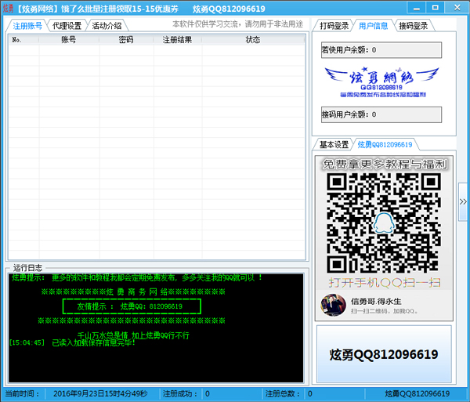
Task: Select the 炫勇QQ812096619 tab
Action: coord(385,144)
